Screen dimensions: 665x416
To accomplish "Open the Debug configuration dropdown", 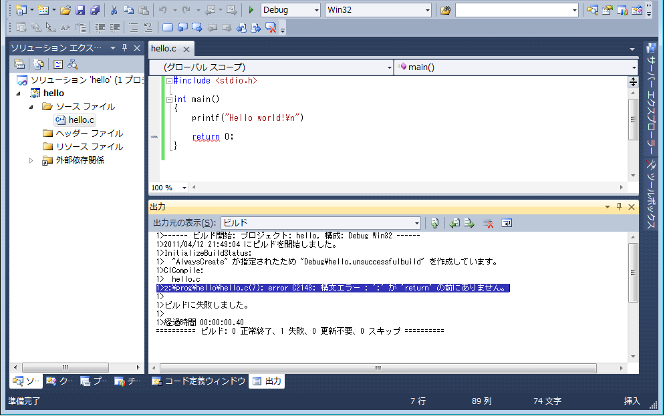I will (x=316, y=10).
